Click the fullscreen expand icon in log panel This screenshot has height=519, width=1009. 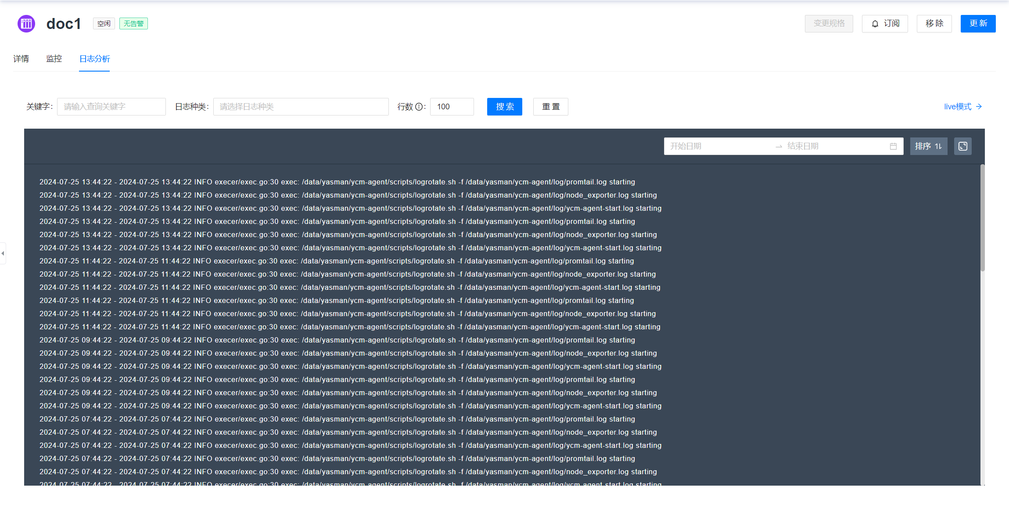[x=962, y=146]
